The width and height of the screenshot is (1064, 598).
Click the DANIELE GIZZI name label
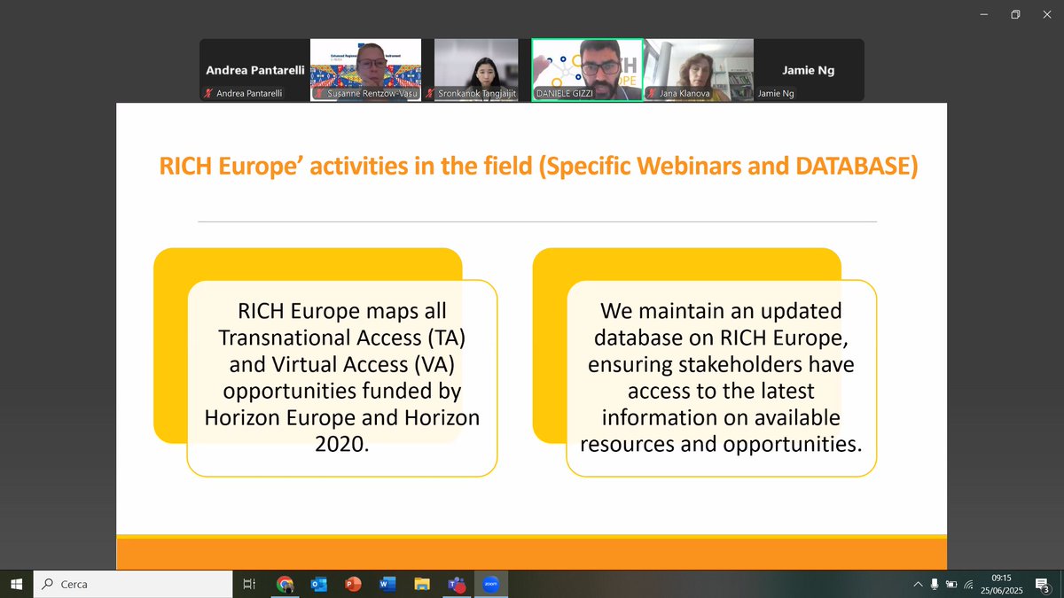click(564, 93)
